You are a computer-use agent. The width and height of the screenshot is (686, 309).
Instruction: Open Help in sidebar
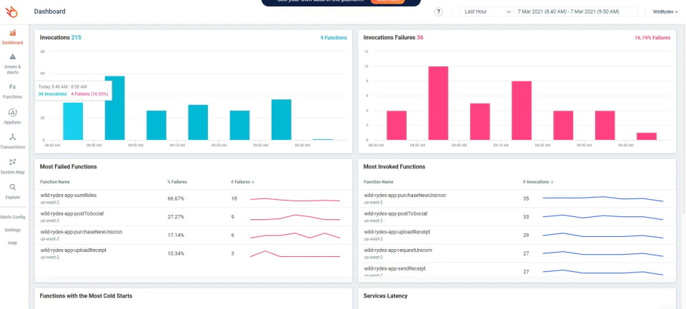coord(12,243)
